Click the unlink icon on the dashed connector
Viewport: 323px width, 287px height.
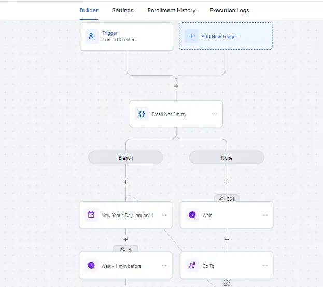coord(227,282)
